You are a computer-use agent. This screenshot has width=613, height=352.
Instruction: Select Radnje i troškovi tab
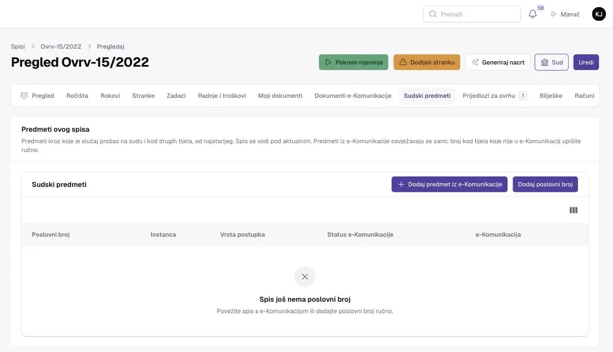[222, 96]
